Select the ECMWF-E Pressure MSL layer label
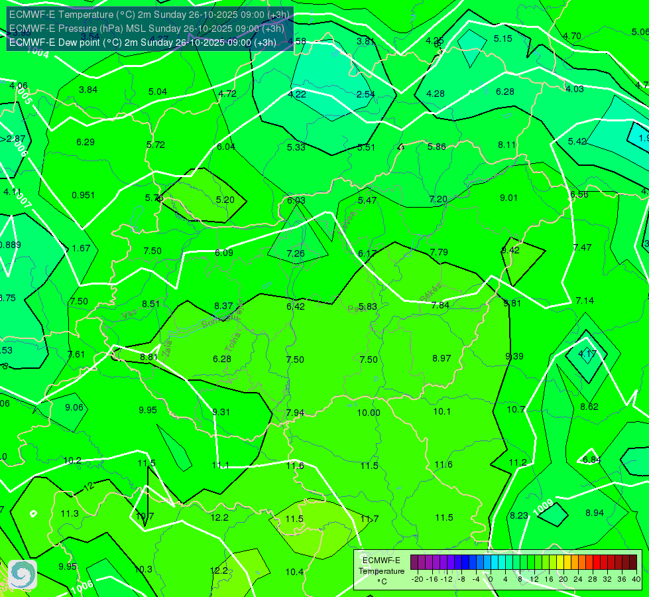Screen dimensions: 649x597 click(x=147, y=29)
